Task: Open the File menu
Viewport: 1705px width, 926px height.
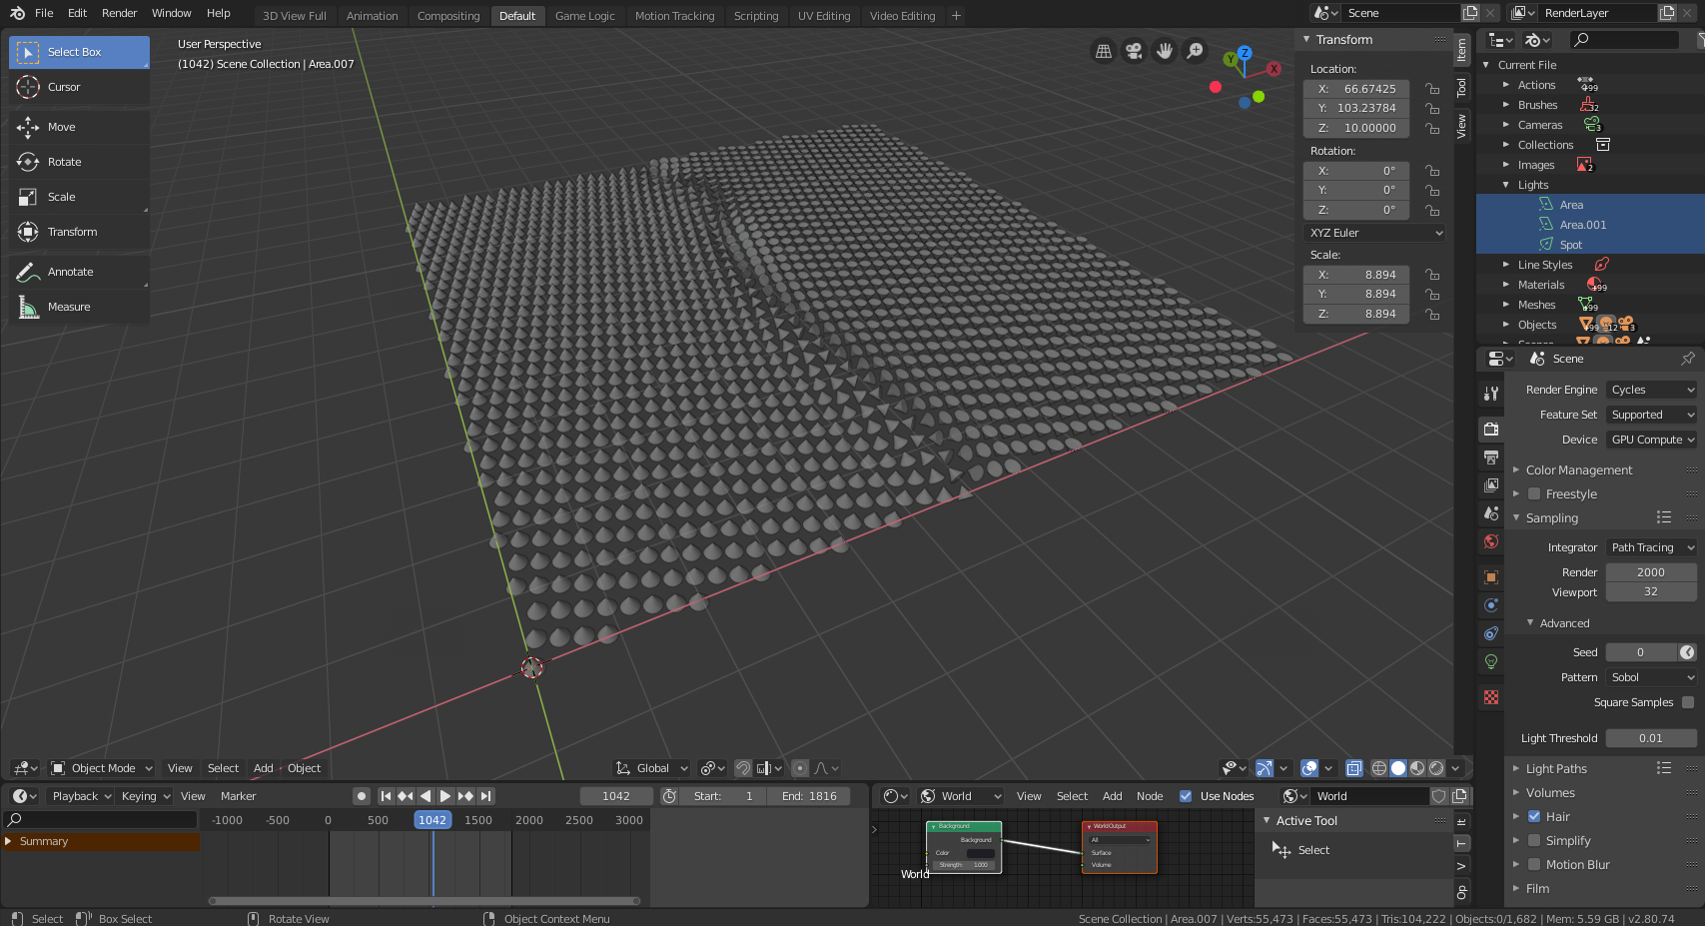Action: pyautogui.click(x=44, y=13)
